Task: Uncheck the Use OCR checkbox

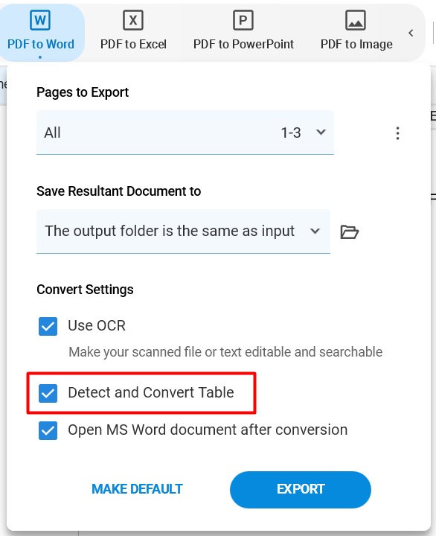Action: point(48,326)
